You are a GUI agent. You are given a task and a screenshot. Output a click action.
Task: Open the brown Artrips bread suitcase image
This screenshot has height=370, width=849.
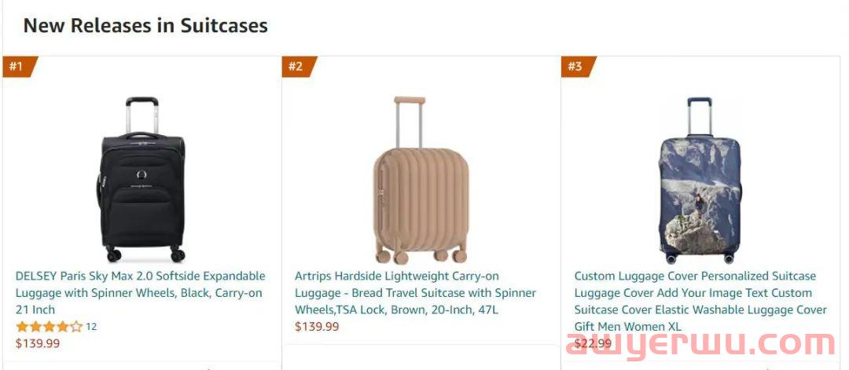pos(421,180)
